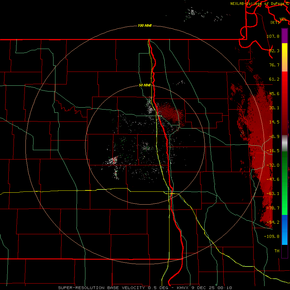
Task: Click the VEL legend title
Action: tap(283, 19)
